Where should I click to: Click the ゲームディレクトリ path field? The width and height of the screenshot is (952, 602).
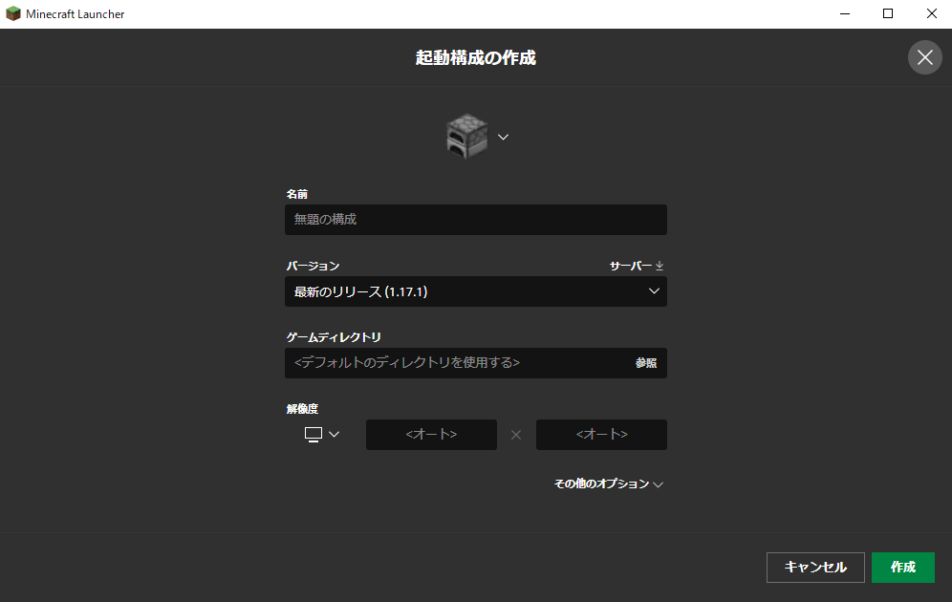point(449,363)
